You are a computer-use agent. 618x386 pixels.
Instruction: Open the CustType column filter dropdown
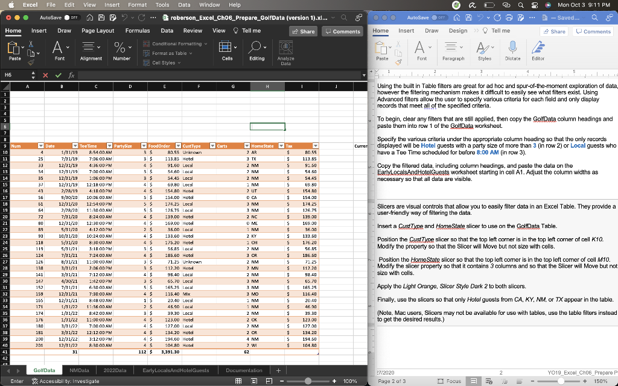[x=212, y=146]
